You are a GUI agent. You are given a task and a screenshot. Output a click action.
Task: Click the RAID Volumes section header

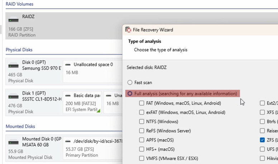coord(19,4)
